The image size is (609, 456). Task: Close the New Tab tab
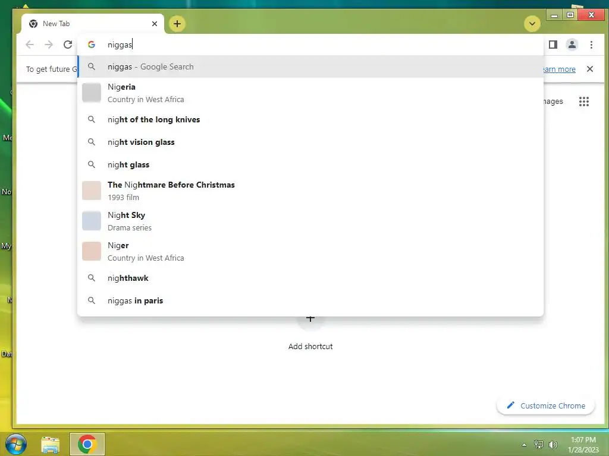155,24
